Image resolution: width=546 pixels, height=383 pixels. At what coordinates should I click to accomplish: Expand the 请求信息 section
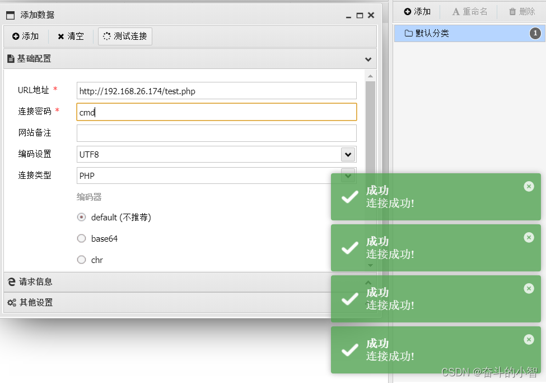pyautogui.click(x=190, y=282)
